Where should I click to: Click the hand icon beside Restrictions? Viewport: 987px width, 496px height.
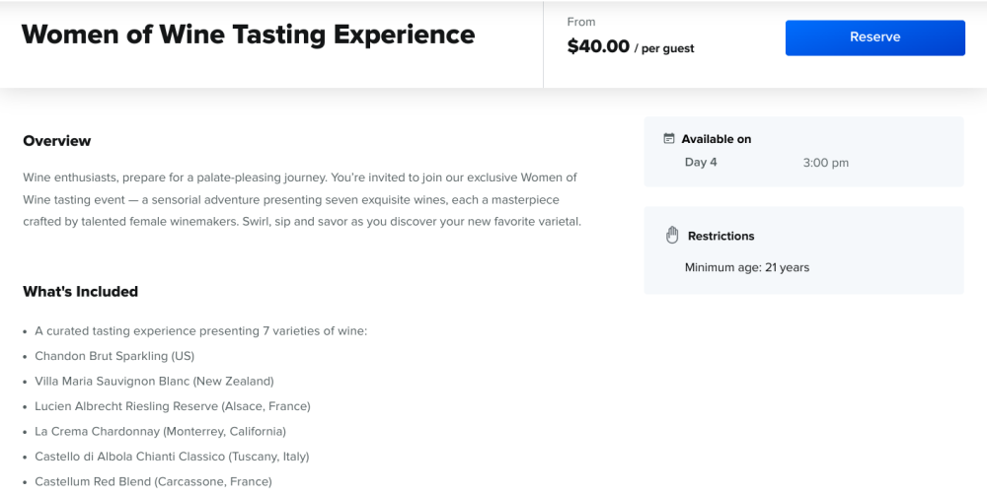[672, 236]
